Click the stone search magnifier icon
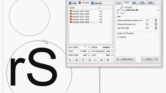The image size is (166, 93). coord(70,60)
